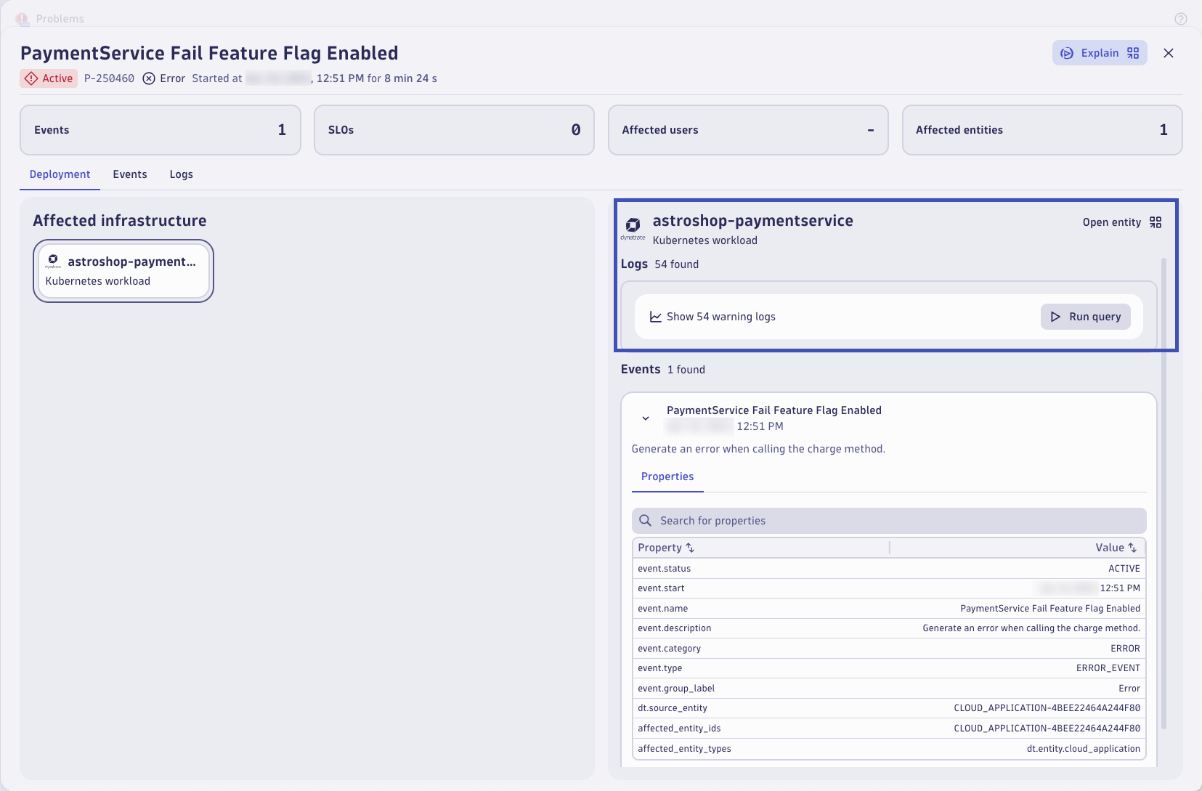Click the Explain button
The image size is (1202, 791).
pyautogui.click(x=1099, y=53)
